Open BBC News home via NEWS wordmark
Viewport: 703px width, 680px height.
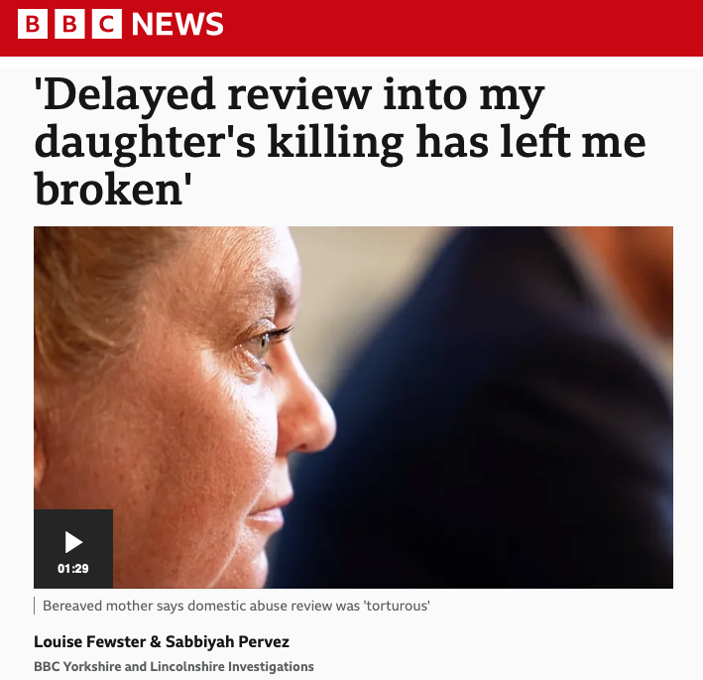[x=177, y=24]
